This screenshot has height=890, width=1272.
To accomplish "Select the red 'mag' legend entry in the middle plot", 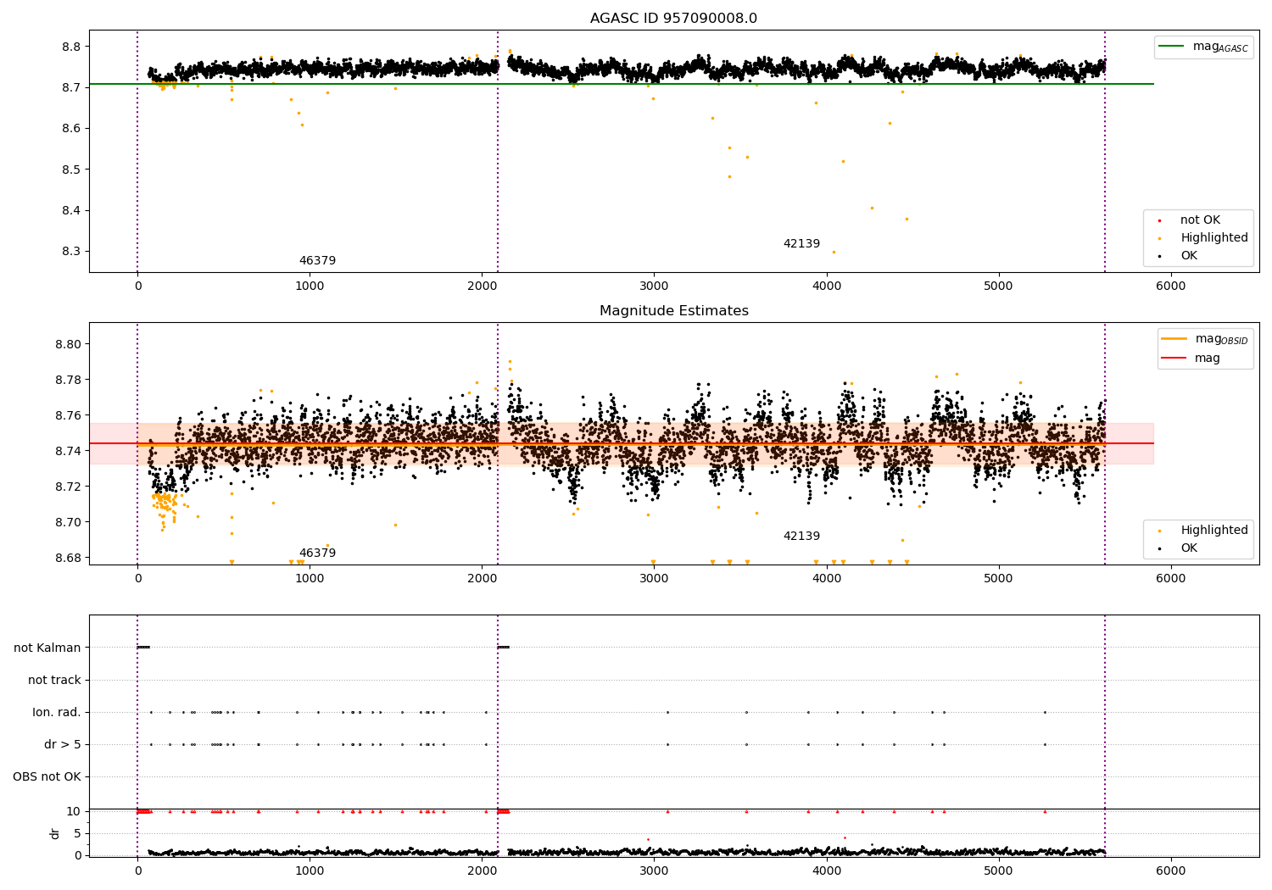I will click(x=1191, y=358).
